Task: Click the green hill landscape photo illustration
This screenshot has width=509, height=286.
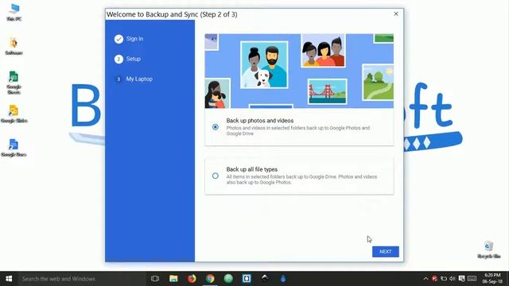Action: click(x=378, y=83)
